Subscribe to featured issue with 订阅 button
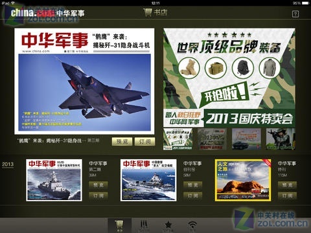Screen dimensions: 311x233 point(144,142)
